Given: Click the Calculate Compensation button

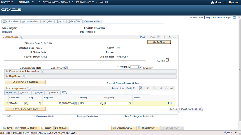Looking at the screenshot, I should pyautogui.click(x=25, y=108).
